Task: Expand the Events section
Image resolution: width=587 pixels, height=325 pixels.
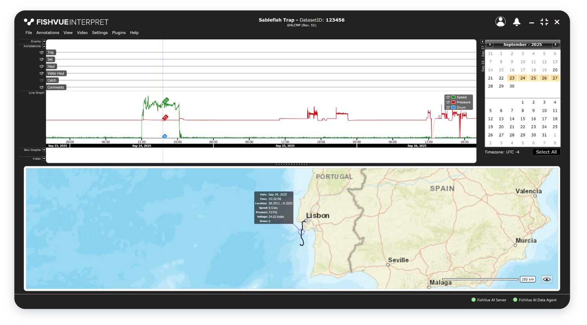Action: point(44,41)
